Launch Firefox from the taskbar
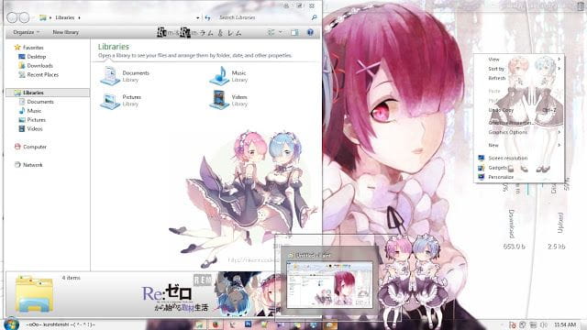 point(216,324)
